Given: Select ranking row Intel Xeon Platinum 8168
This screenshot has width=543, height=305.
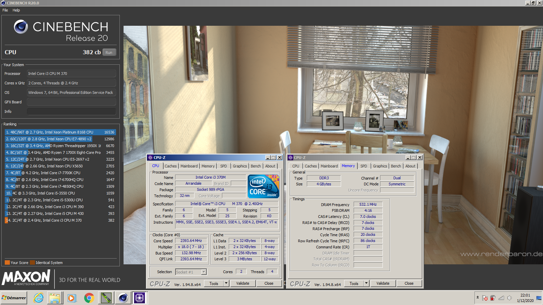Looking at the screenshot, I should [x=60, y=132].
